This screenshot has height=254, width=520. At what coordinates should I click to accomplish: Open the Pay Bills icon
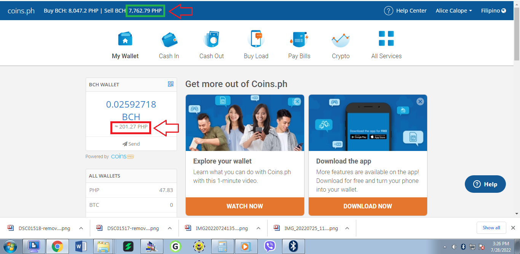pos(299,39)
